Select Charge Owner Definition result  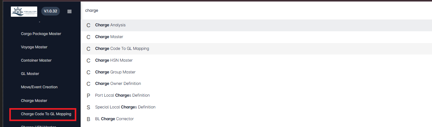(x=256, y=84)
